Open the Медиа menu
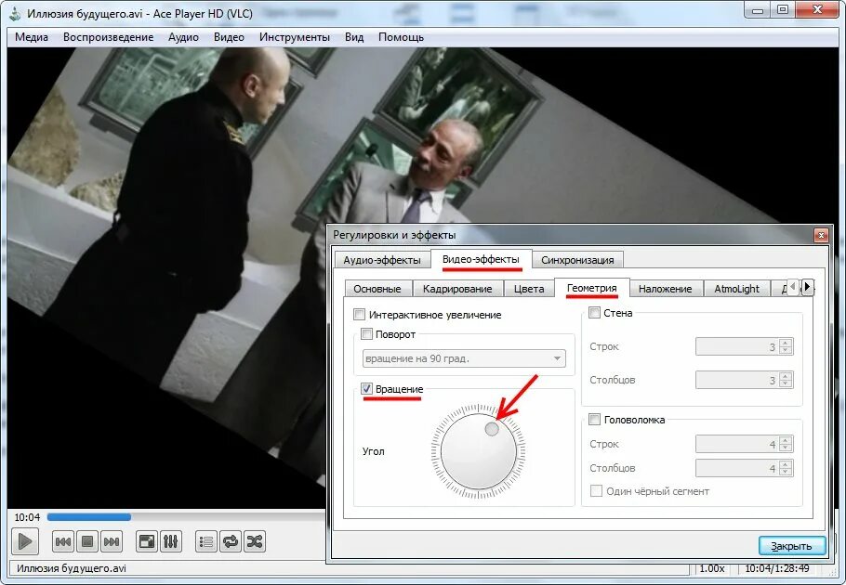Image resolution: width=846 pixels, height=585 pixels. tap(32, 37)
